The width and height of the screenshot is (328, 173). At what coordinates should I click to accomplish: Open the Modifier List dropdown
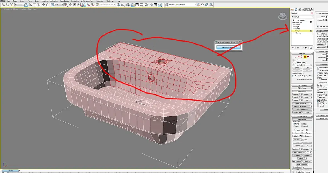(302, 17)
